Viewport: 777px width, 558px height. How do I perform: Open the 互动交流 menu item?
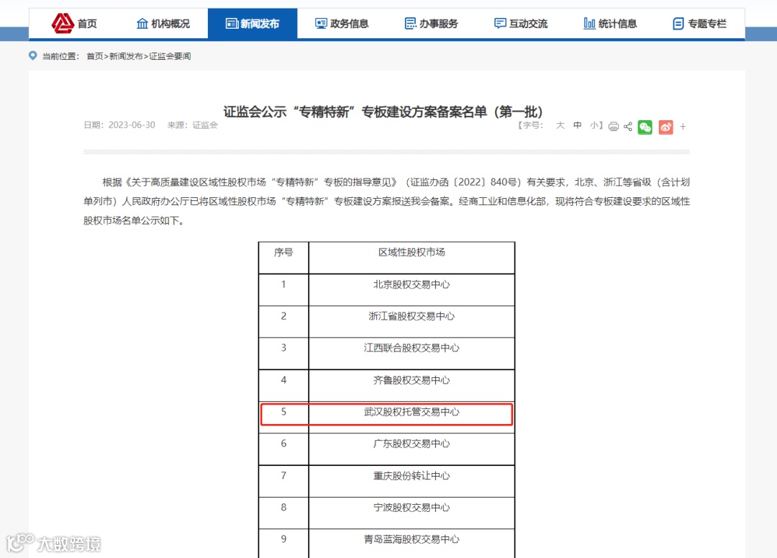click(528, 23)
